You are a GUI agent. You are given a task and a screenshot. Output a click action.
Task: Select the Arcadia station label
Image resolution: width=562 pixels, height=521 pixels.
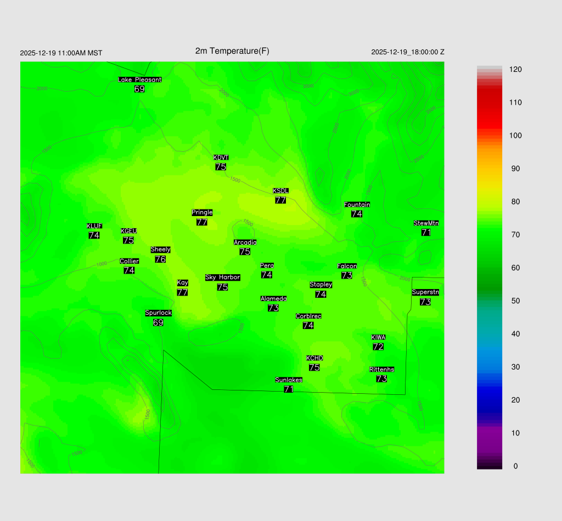click(245, 242)
